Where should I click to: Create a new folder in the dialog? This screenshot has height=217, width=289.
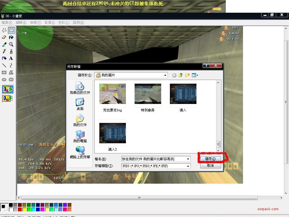[187, 75]
